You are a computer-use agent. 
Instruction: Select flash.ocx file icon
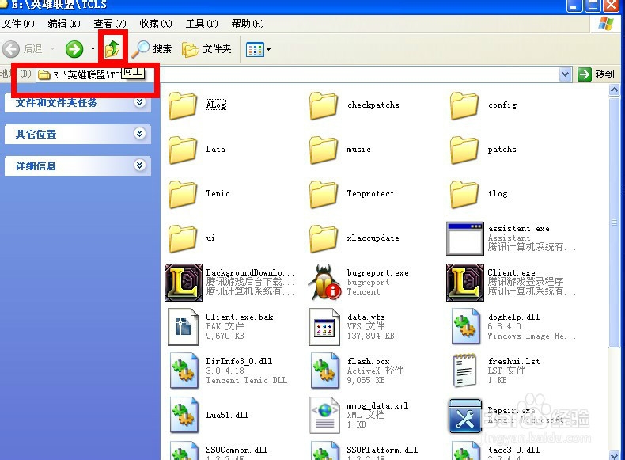[325, 371]
